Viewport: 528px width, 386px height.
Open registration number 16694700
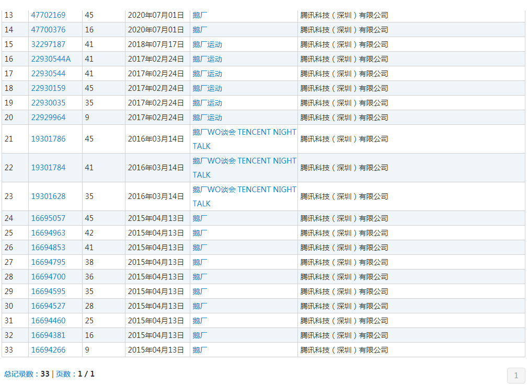click(48, 277)
